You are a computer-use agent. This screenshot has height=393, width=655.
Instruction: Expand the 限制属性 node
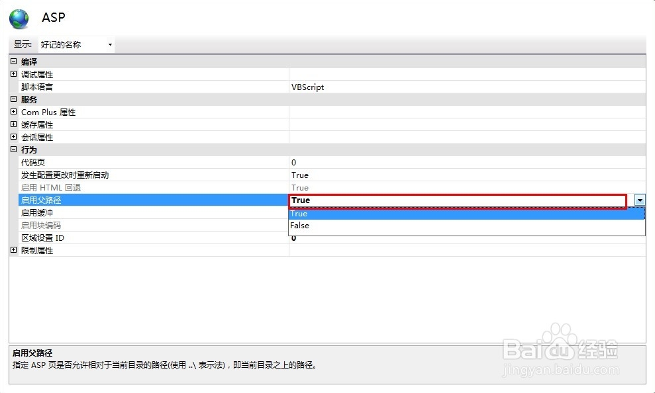point(13,250)
